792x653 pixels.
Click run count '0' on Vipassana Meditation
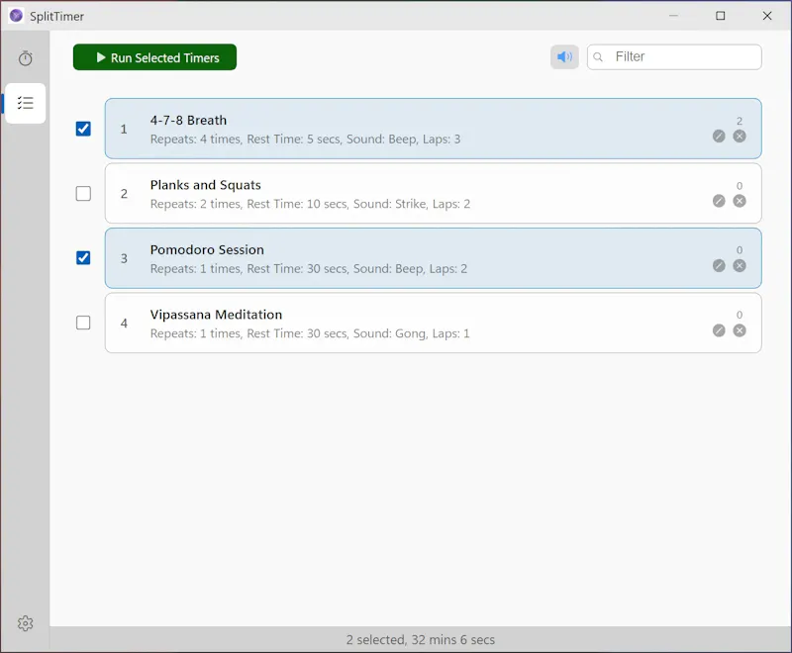coord(740,315)
